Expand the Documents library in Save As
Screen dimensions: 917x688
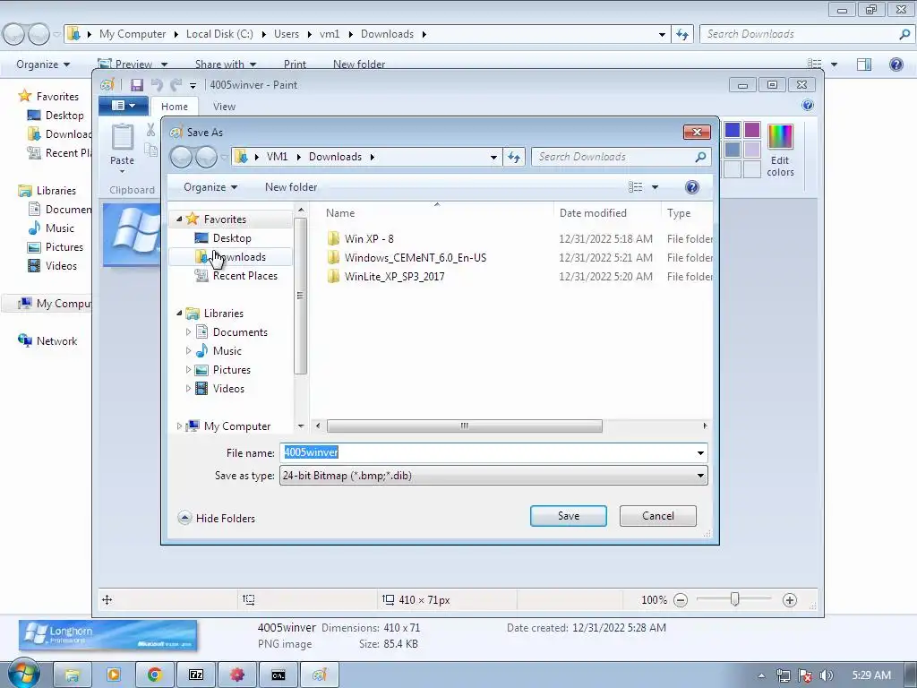(x=188, y=331)
